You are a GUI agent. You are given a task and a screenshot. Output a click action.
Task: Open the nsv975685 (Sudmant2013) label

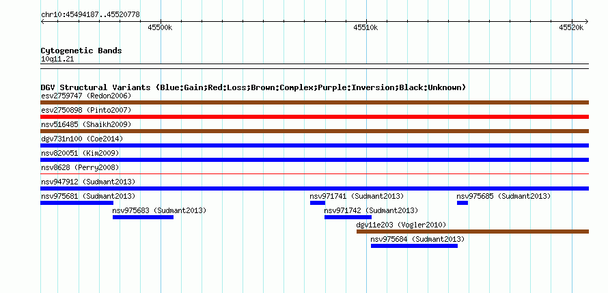tap(503, 196)
